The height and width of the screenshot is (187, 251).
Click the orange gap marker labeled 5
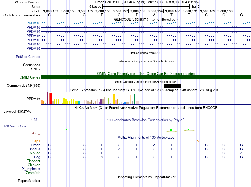click(198, 141)
